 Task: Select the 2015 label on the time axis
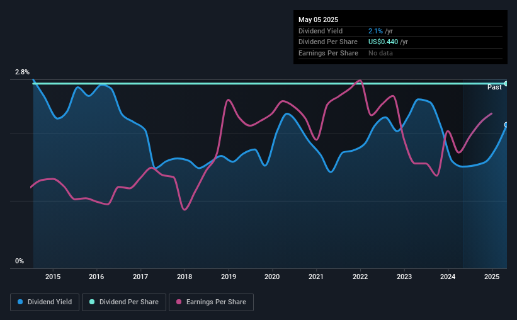[53, 277]
